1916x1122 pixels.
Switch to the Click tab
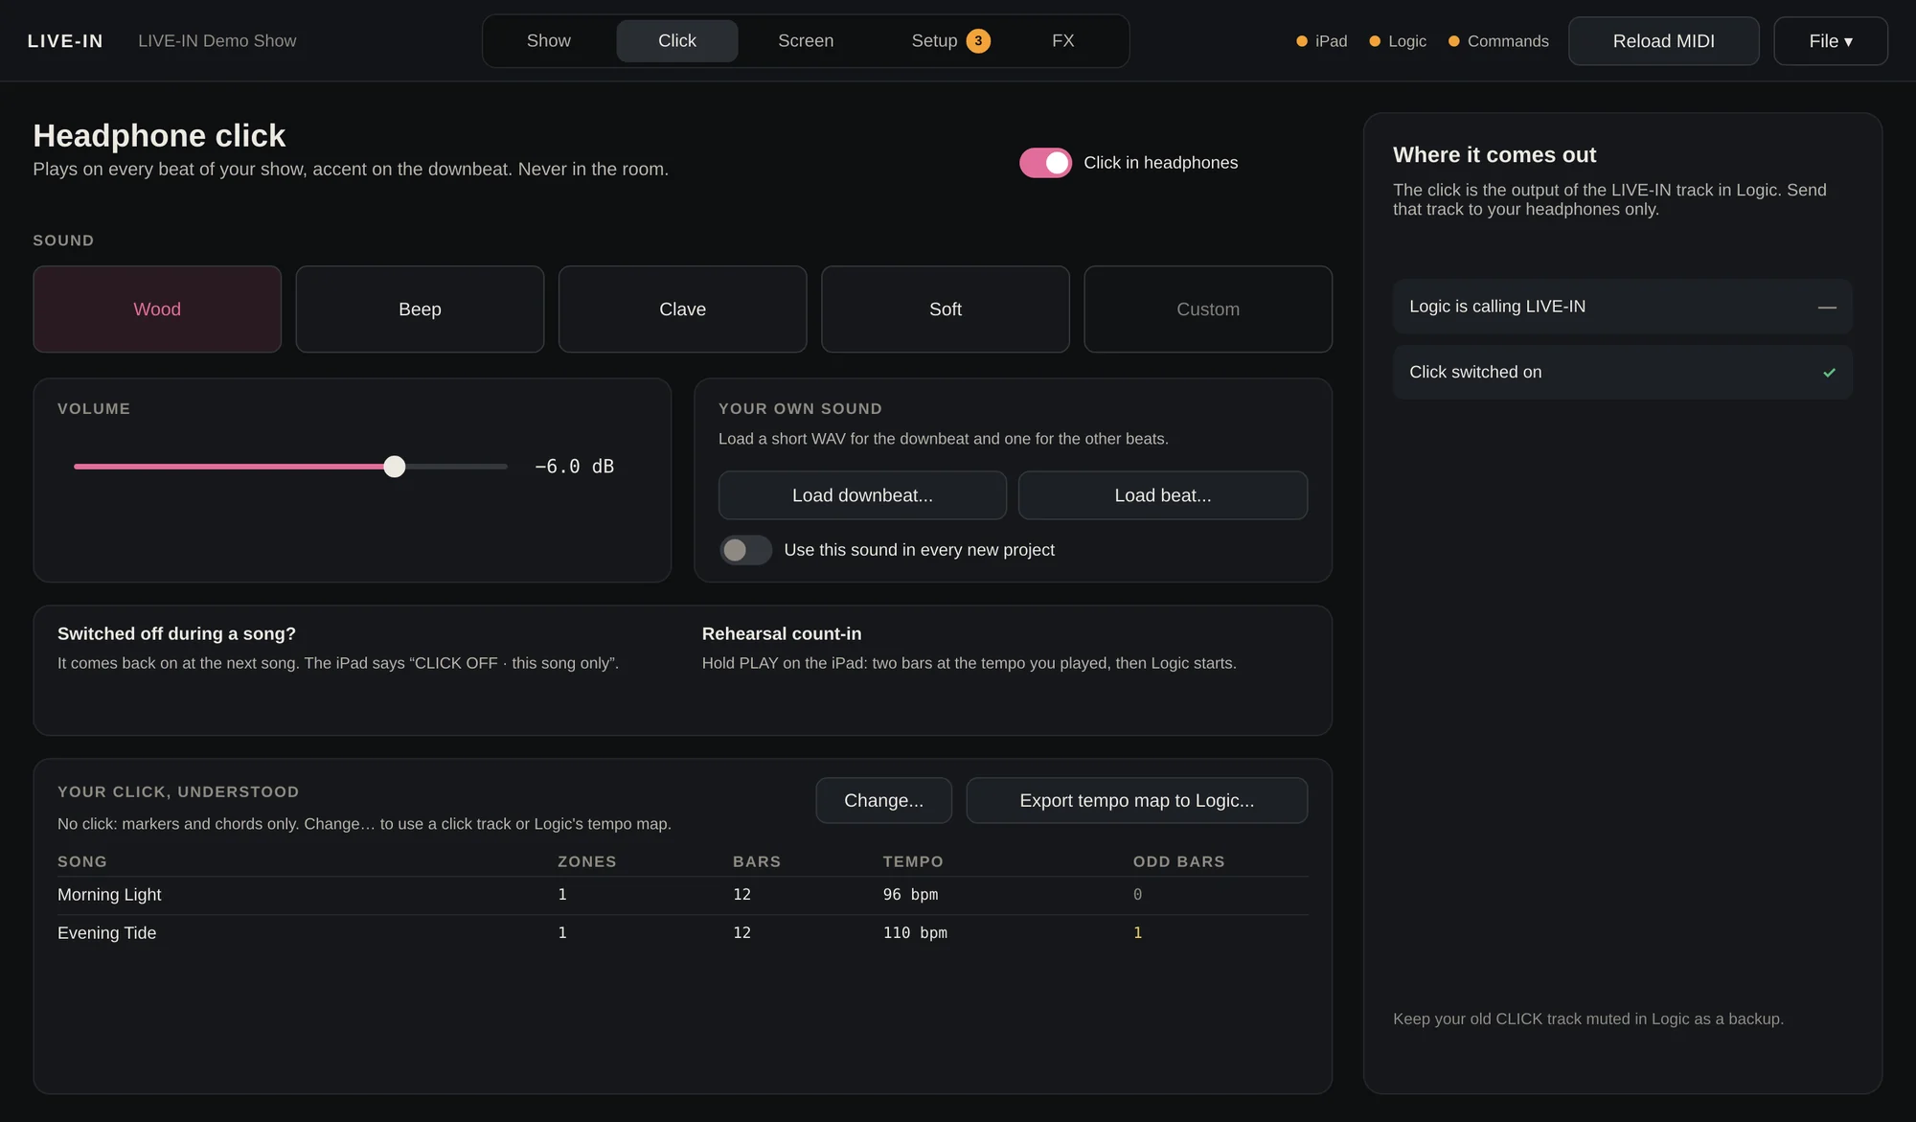[677, 41]
